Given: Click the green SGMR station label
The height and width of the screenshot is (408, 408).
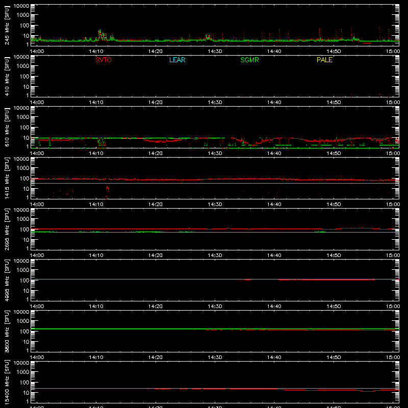Looking at the screenshot, I should [x=249, y=60].
